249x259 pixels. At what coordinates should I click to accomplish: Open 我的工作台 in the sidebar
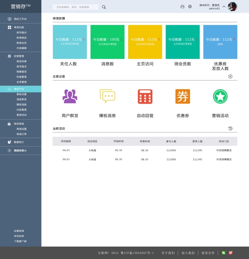pos(20,19)
